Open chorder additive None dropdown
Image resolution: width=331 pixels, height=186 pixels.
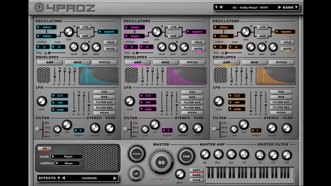point(67,163)
